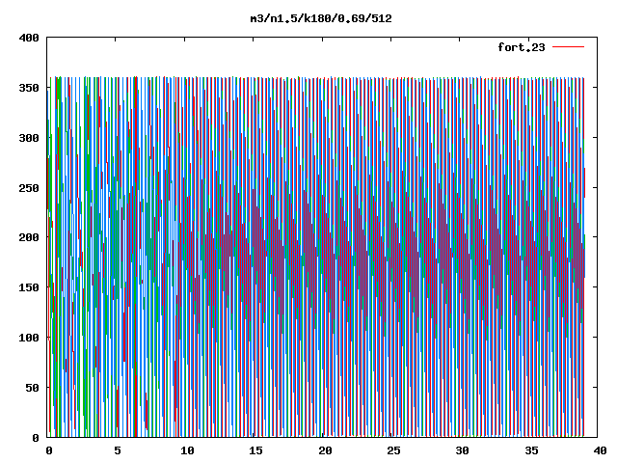This screenshot has height=463, width=617.
Task: Click the y-axis label 50
Action: pyautogui.click(x=32, y=388)
